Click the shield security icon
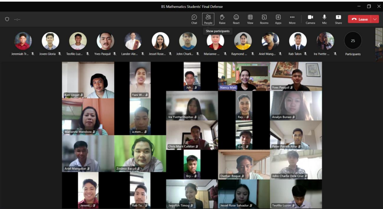This screenshot has width=383, height=209. click(7, 19)
